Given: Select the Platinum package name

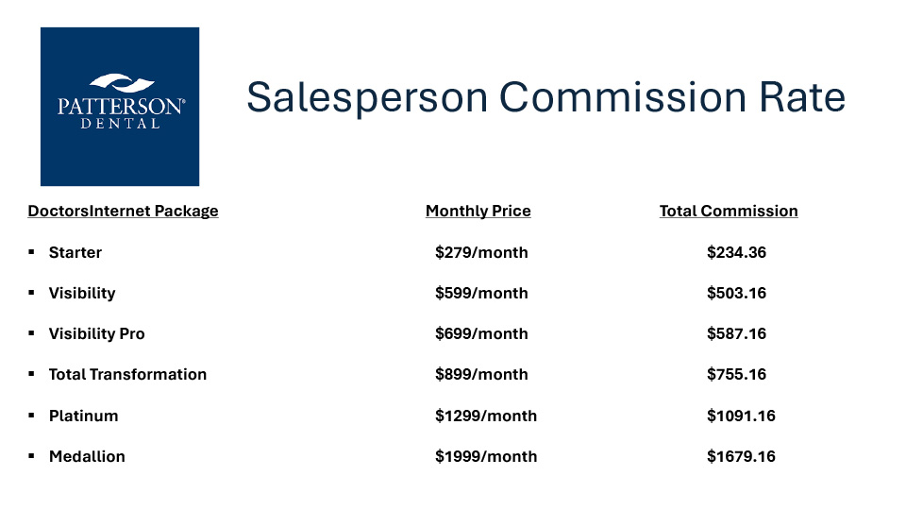Looking at the screenshot, I should [84, 416].
